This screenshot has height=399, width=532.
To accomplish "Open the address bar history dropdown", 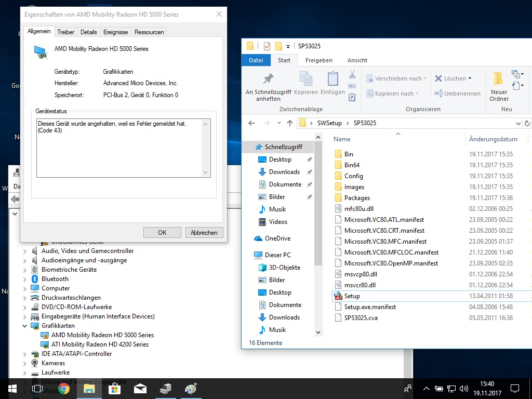I will pos(518,124).
